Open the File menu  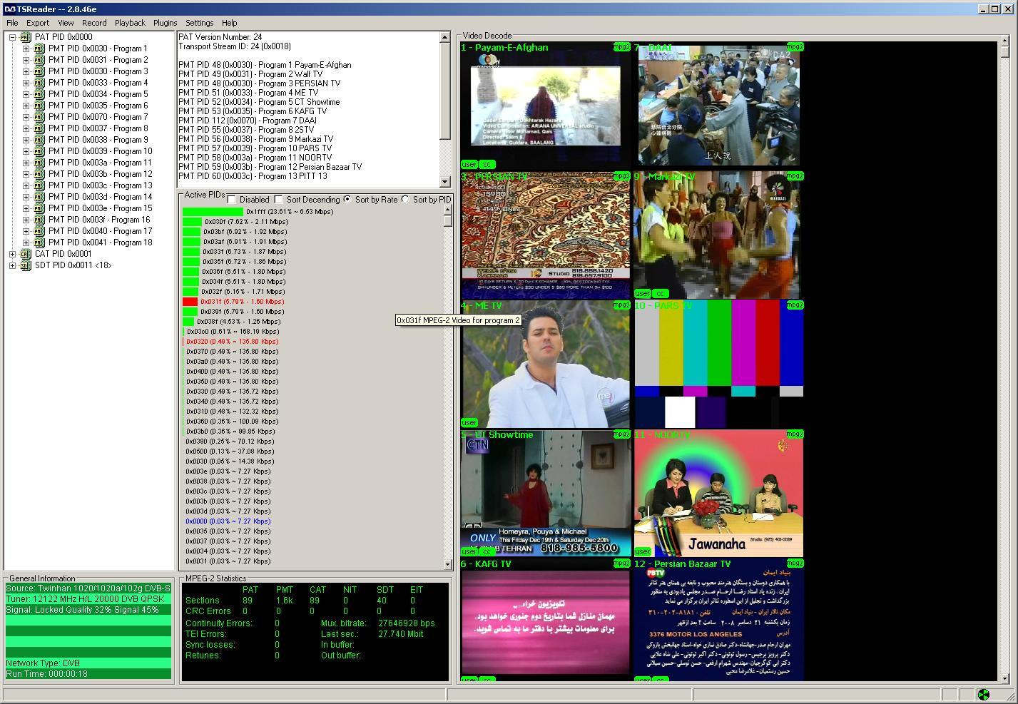coord(12,23)
